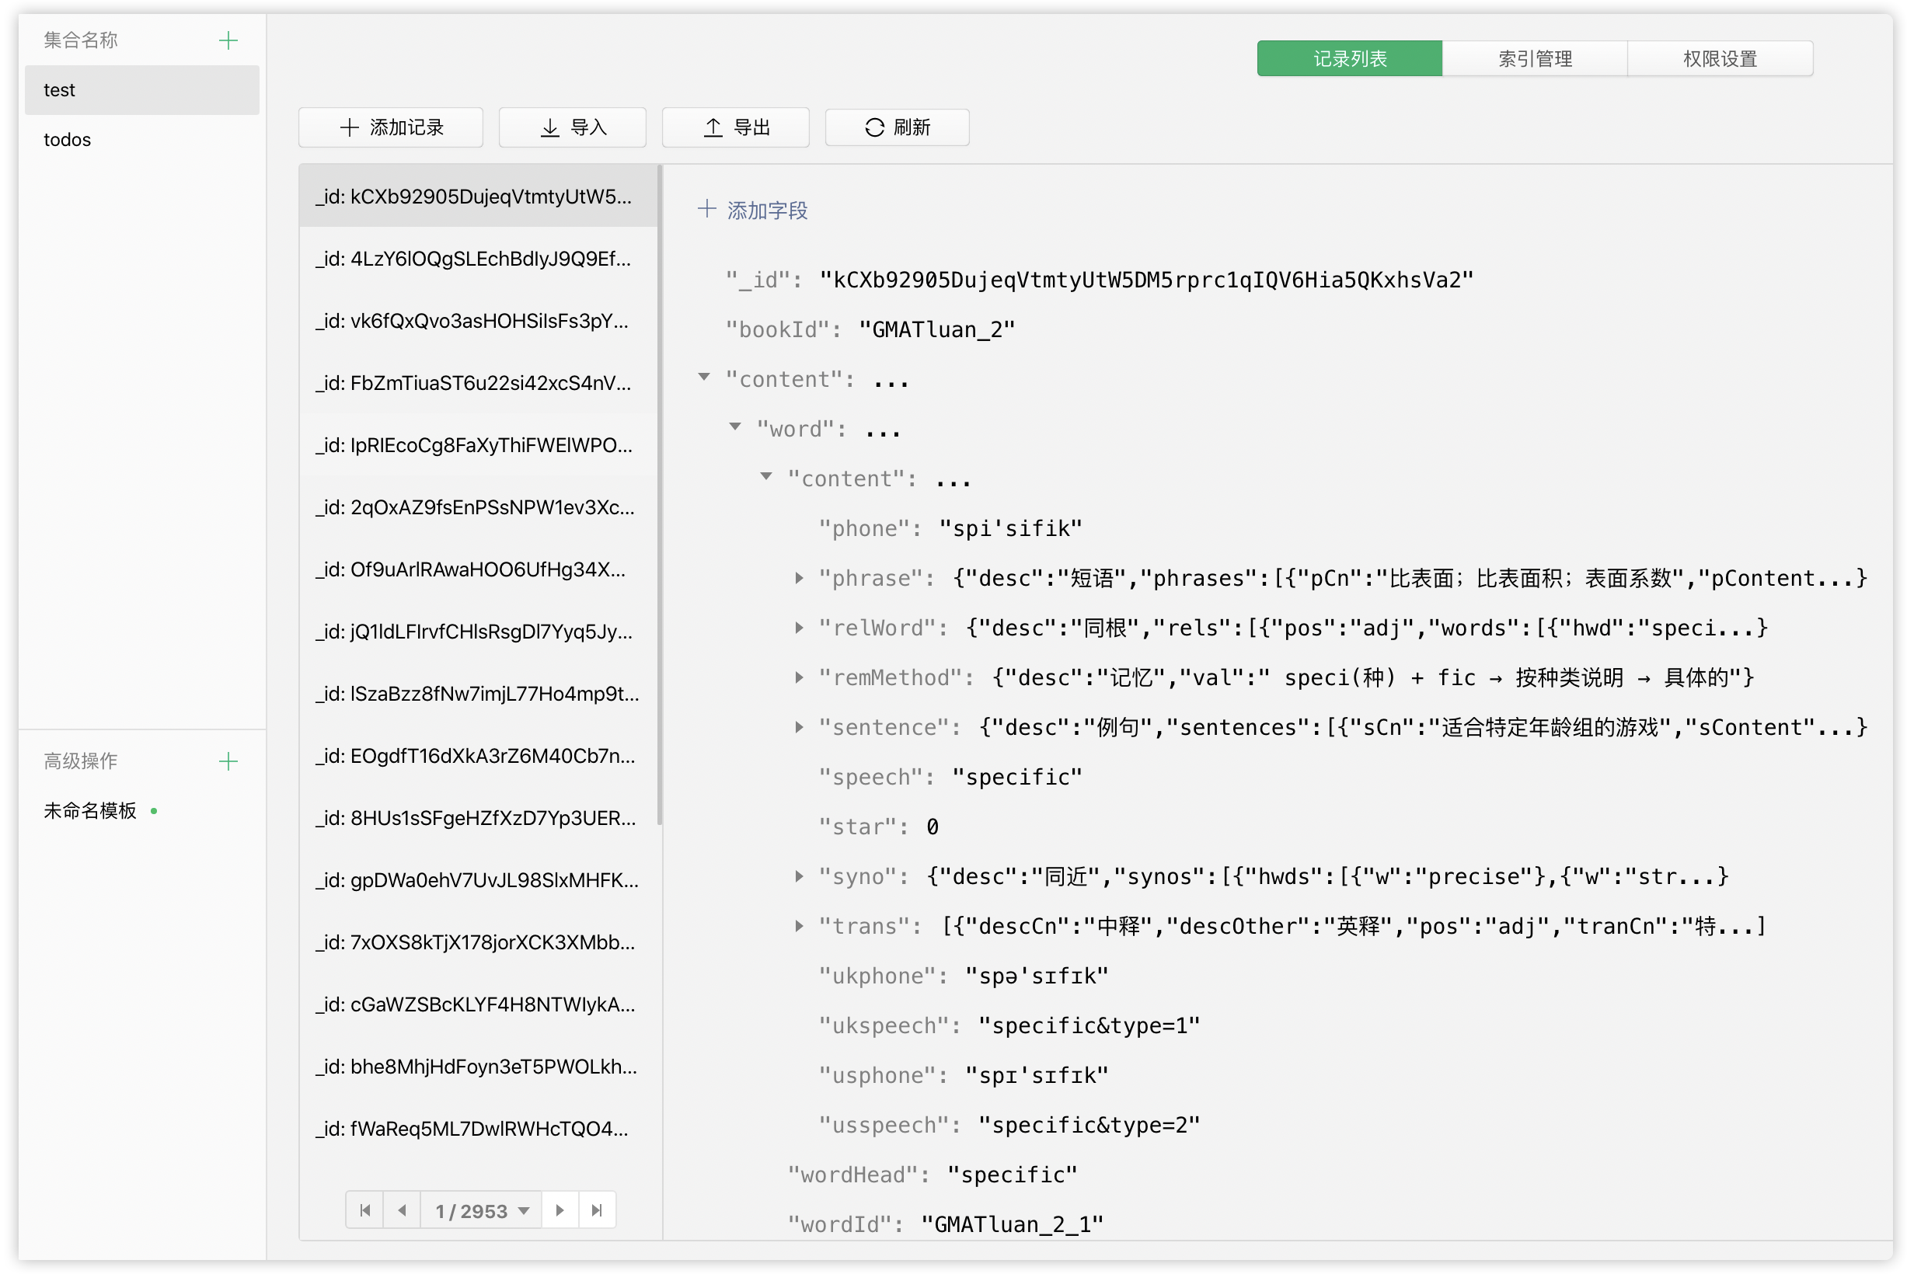Select record _id: ISzaBzz8fNw7imjL77Ho4mp9t...
This screenshot has height=1274, width=1907.
(x=478, y=693)
